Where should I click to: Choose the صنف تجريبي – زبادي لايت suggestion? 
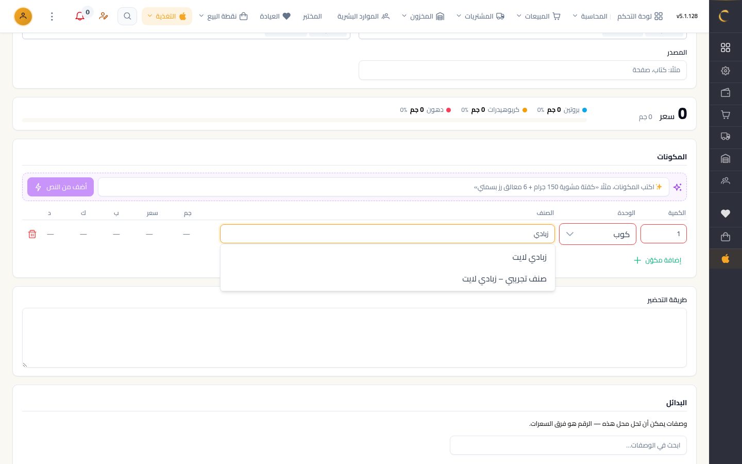point(387,279)
